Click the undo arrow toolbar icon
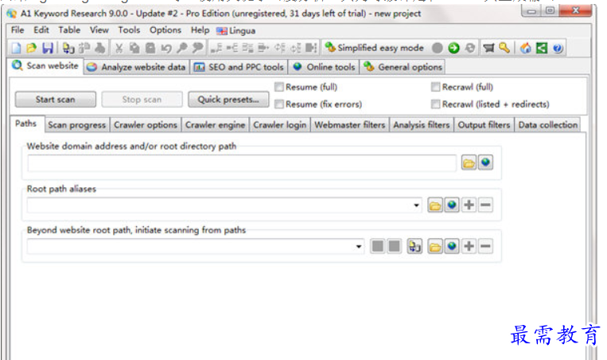This screenshot has height=360, width=607. 166,48
